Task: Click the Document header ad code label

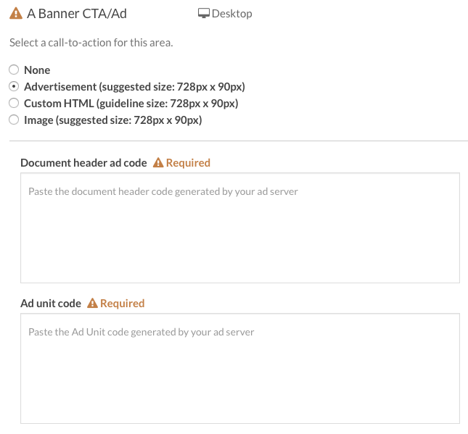Action: point(83,163)
